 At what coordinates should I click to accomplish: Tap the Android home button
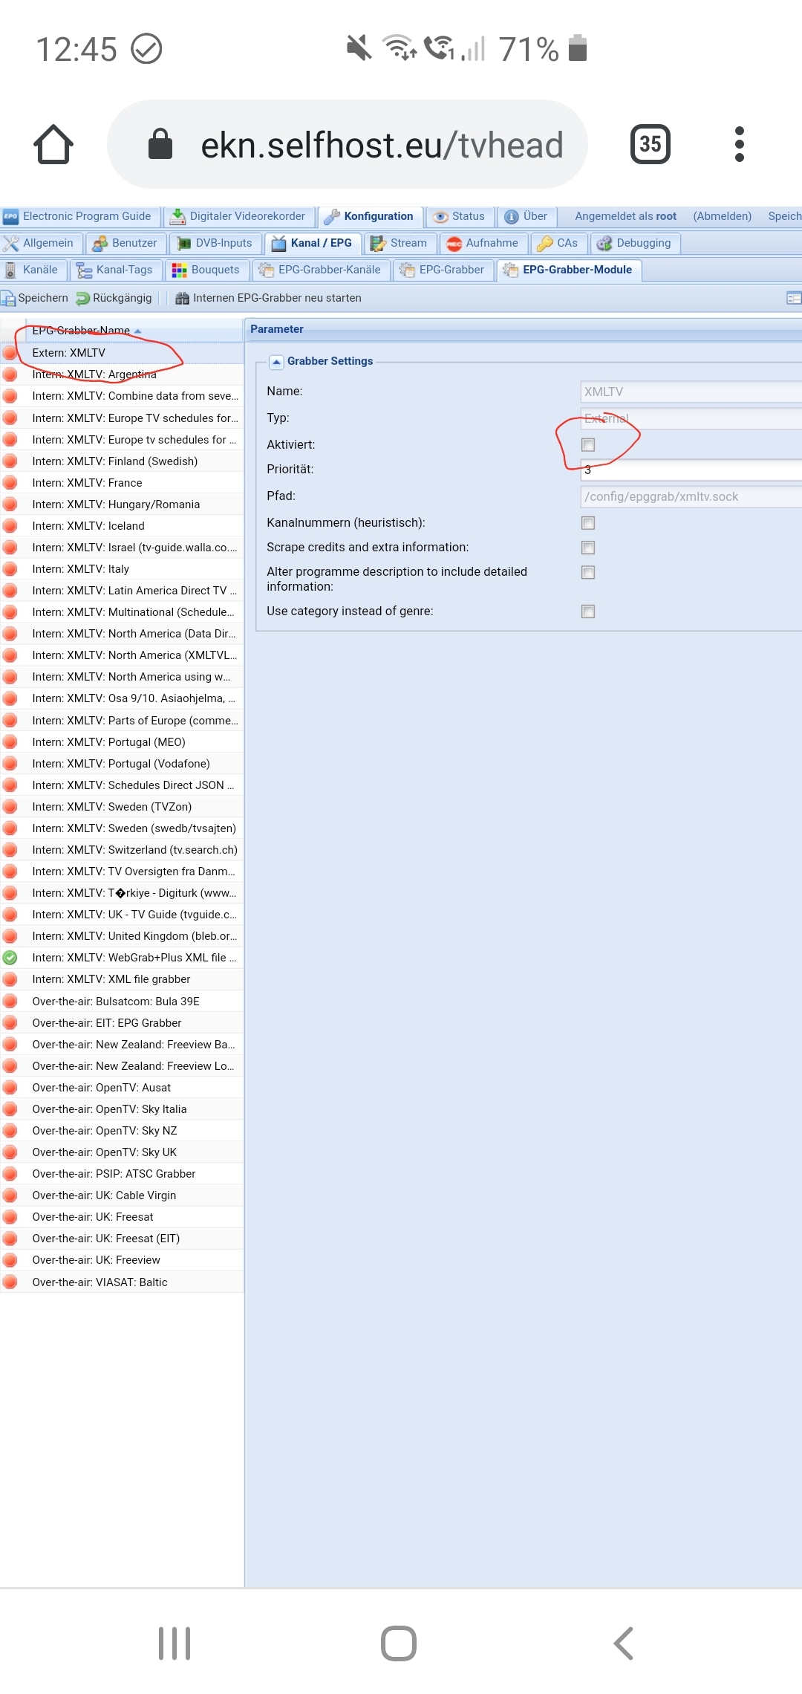click(x=399, y=1643)
